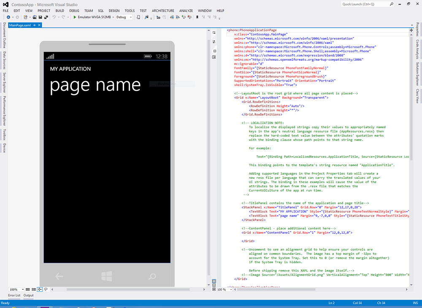Comment out the selected lines
422x308 pixels.
[184, 17]
